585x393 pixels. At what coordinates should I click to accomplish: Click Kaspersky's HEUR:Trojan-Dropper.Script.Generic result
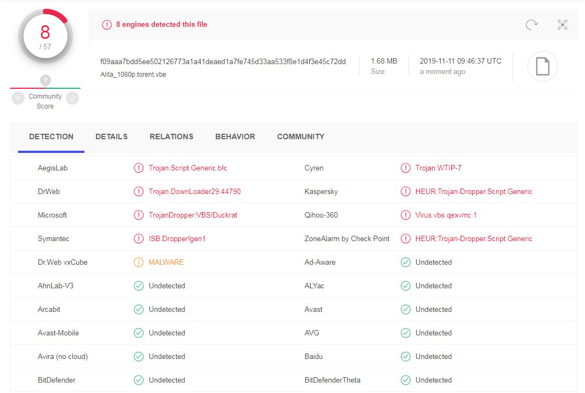pos(473,192)
